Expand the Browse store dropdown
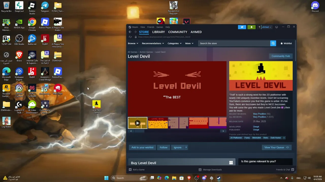This screenshot has width=325, height=182. [133, 43]
